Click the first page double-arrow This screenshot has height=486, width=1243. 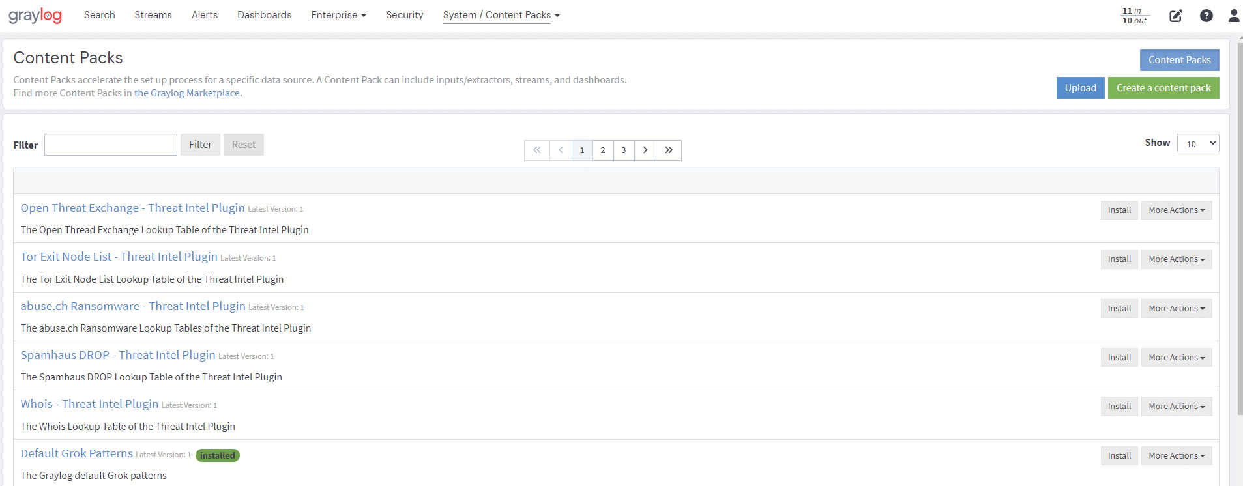536,150
